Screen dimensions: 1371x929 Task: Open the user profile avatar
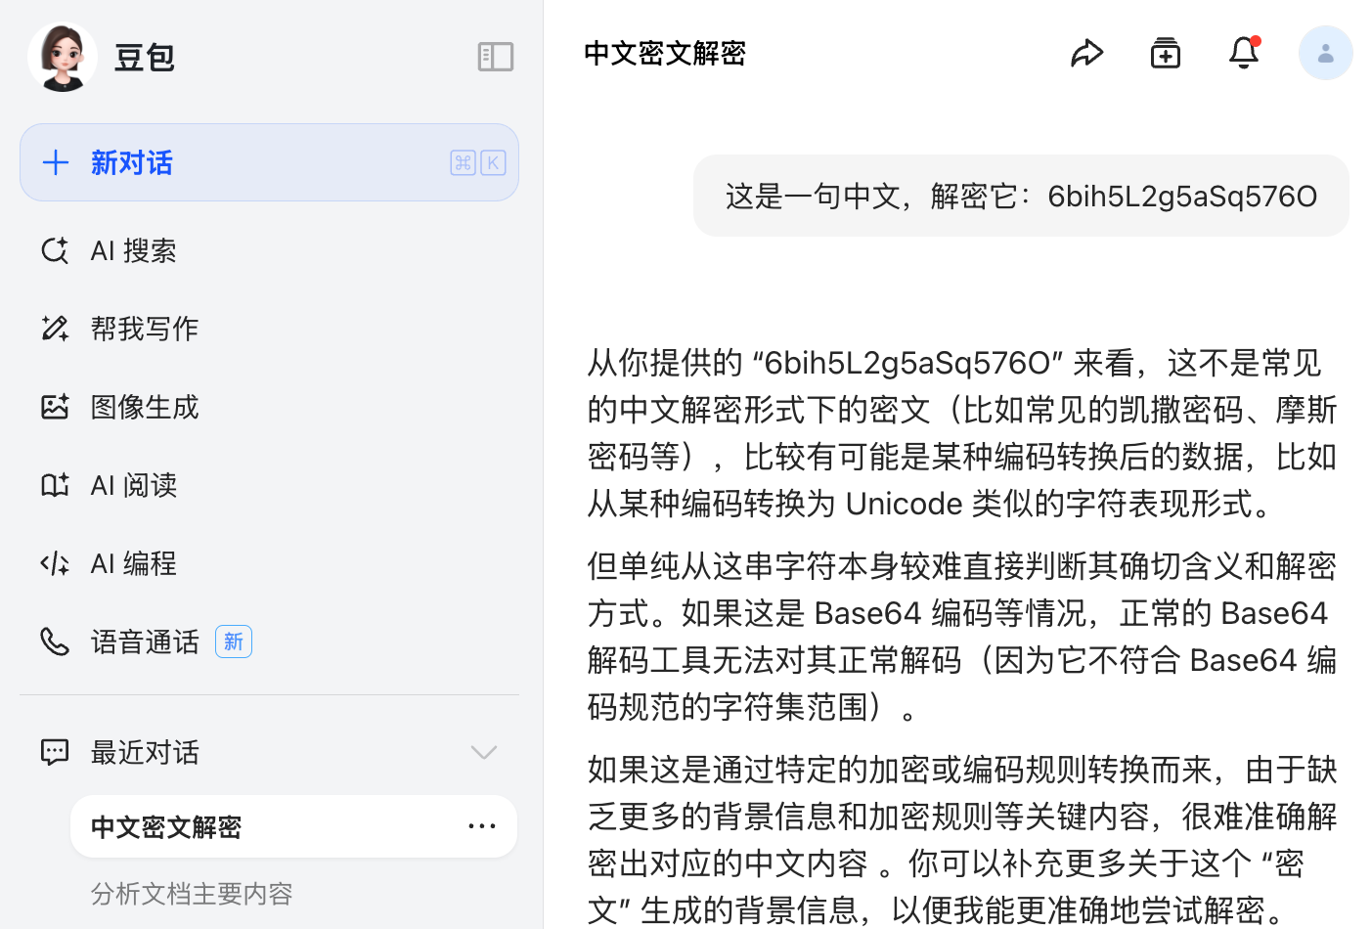1325,53
